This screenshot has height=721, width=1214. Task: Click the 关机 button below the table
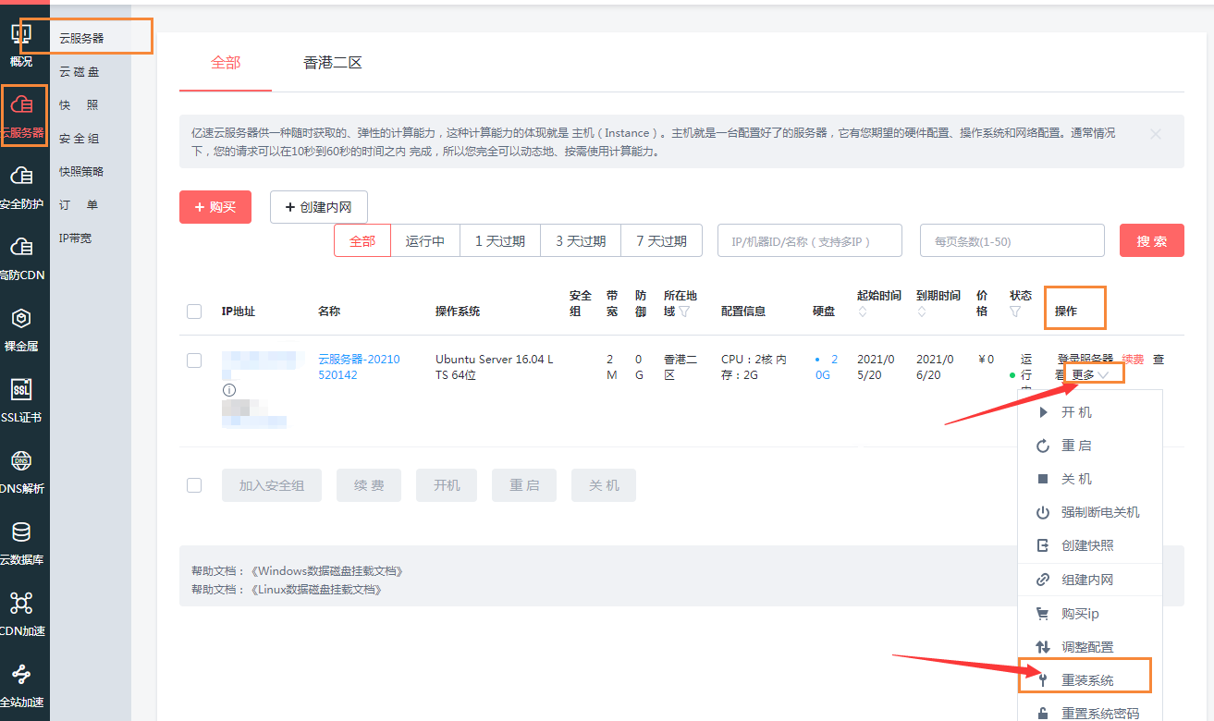(x=604, y=485)
